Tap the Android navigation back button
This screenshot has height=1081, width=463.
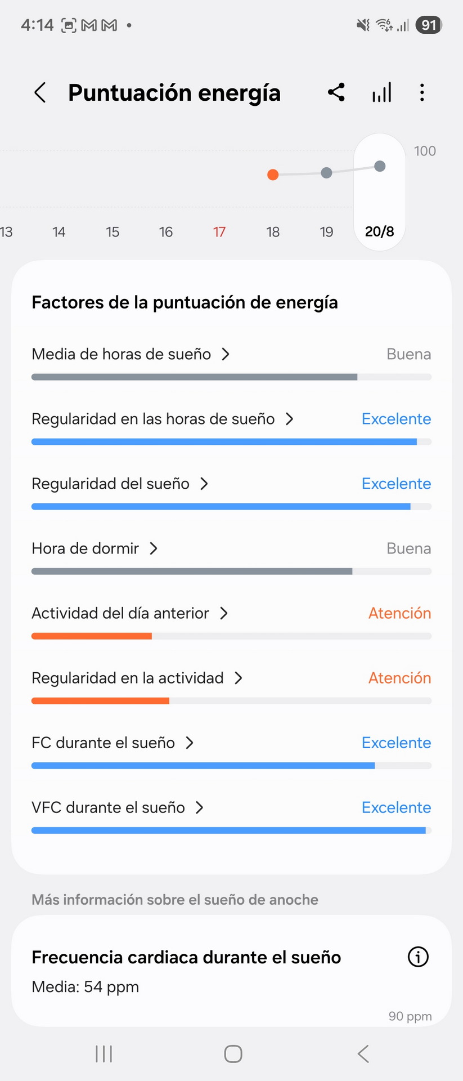[x=363, y=1054]
